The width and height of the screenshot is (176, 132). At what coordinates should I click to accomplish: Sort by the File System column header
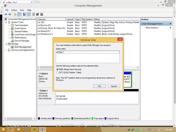click(x=87, y=19)
